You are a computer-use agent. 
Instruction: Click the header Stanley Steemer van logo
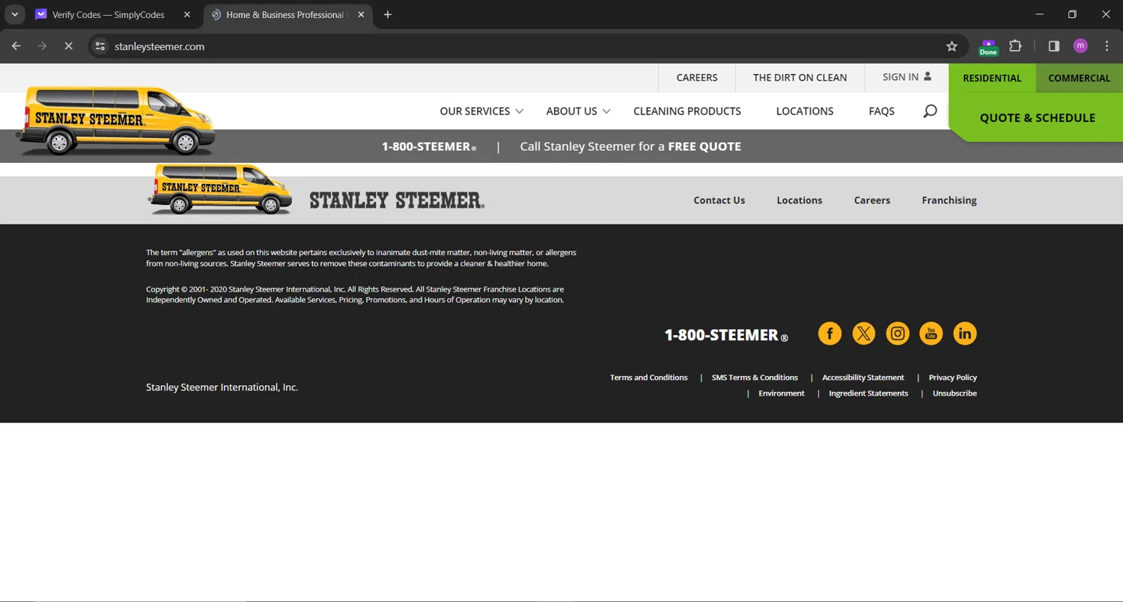click(115, 120)
